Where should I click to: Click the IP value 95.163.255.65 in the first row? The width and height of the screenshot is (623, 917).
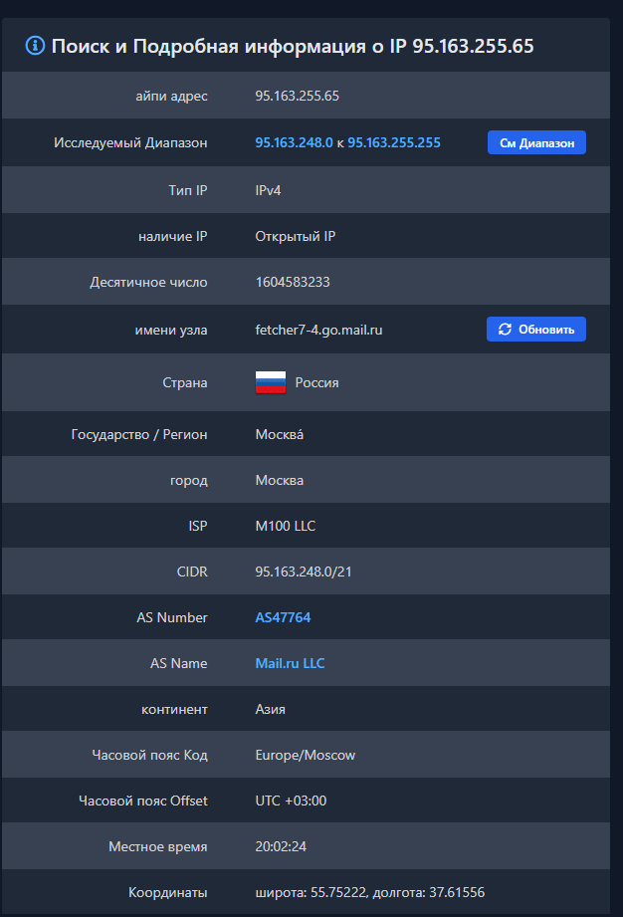point(298,97)
